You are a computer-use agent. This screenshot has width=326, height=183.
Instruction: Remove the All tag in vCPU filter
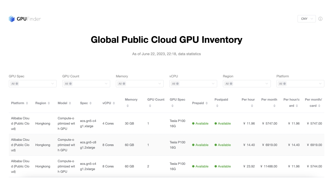coord(177,84)
